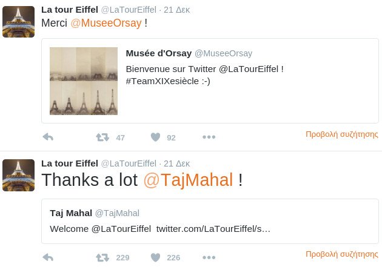Screen dimensions: 382x267
Task: Open more options on TajMahal tweet
Action: tap(209, 257)
